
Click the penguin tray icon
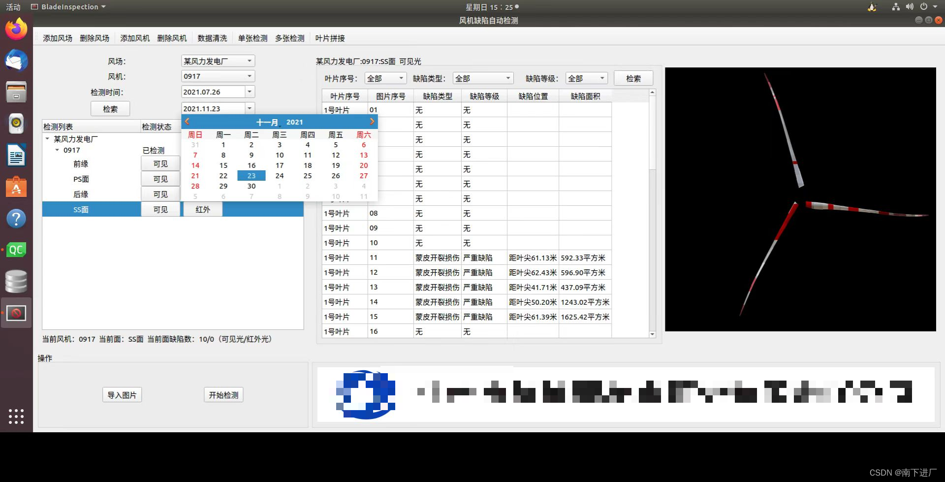pos(872,7)
